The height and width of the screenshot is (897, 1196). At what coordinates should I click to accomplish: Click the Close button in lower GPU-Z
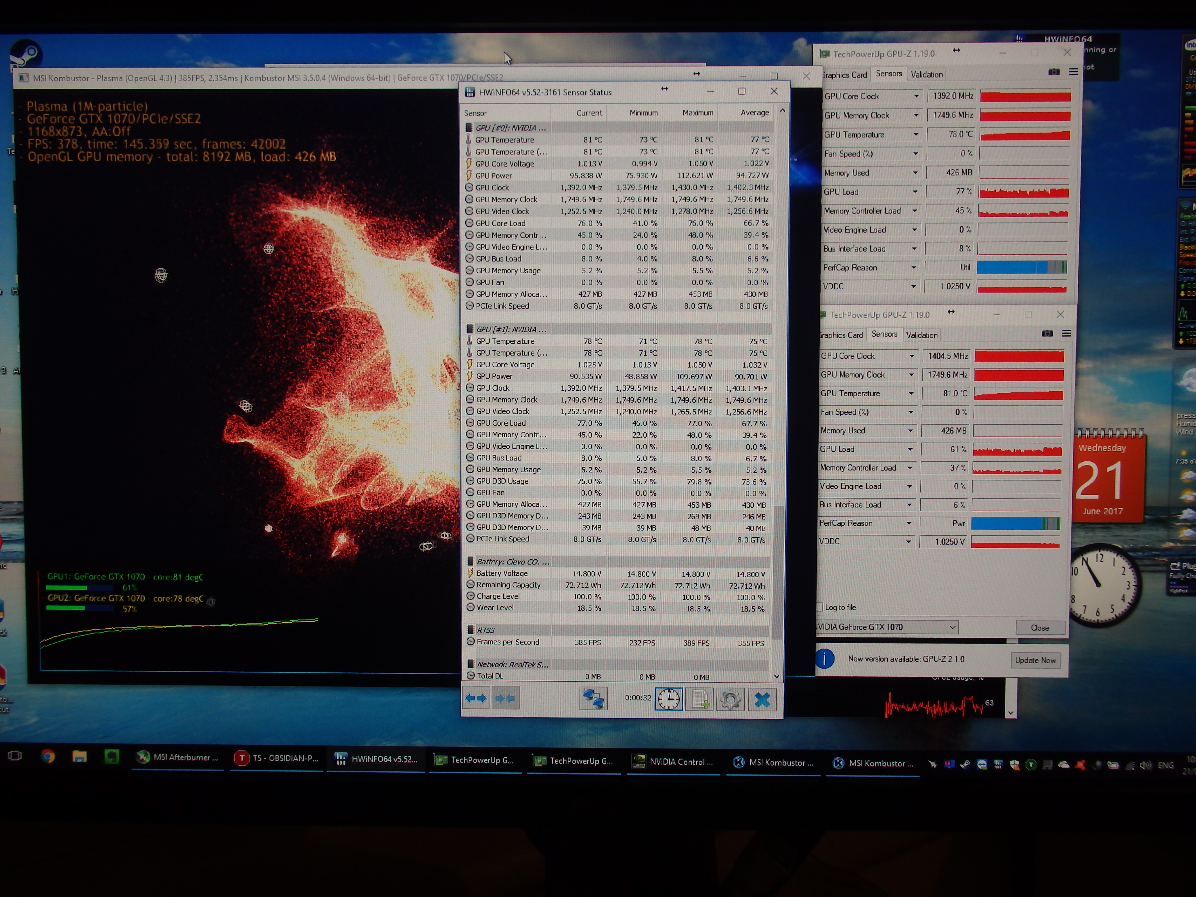click(1040, 628)
